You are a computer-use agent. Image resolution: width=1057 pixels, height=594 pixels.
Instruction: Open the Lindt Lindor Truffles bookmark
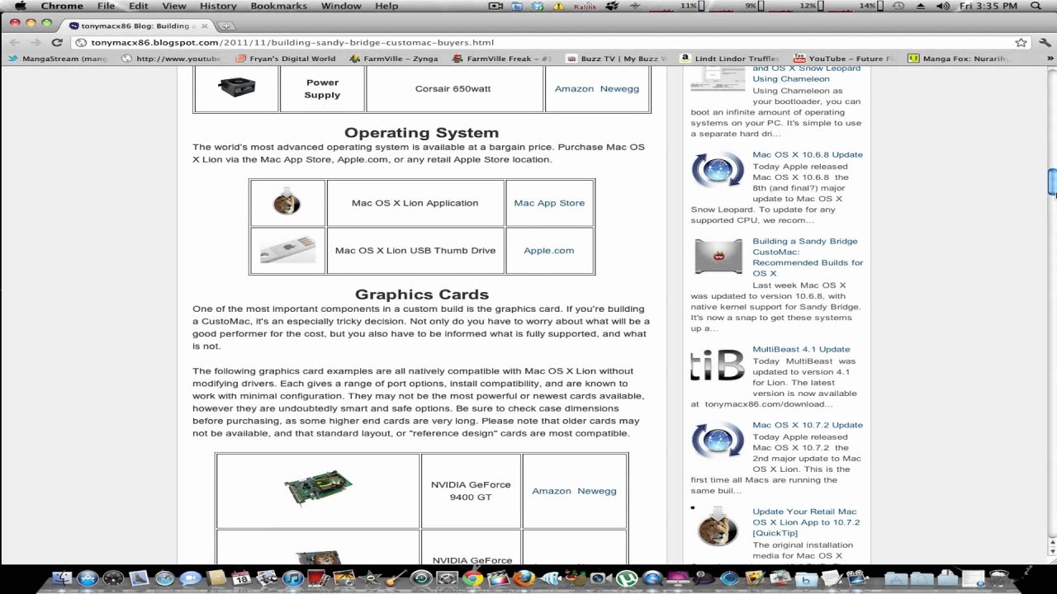coord(730,59)
